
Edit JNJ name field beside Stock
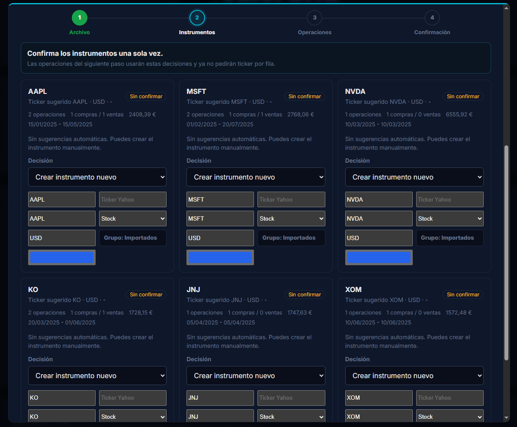click(220, 416)
